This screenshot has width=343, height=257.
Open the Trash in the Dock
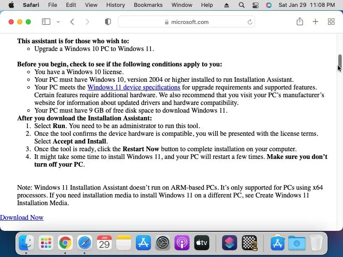pos(316,242)
